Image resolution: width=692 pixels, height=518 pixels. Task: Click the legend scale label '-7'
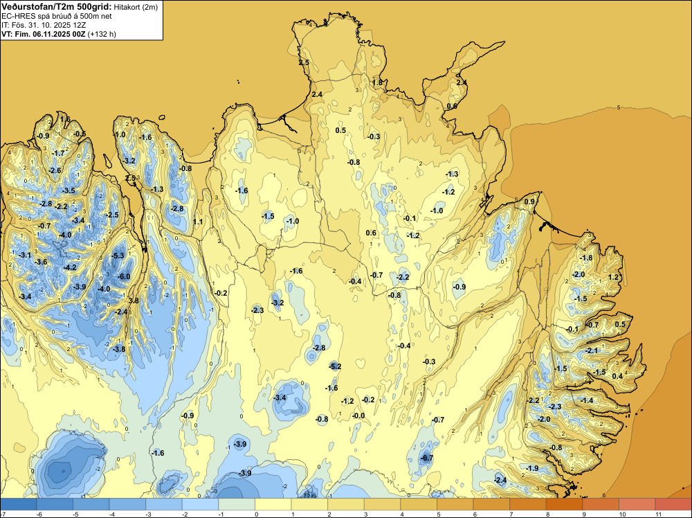(x=3, y=515)
